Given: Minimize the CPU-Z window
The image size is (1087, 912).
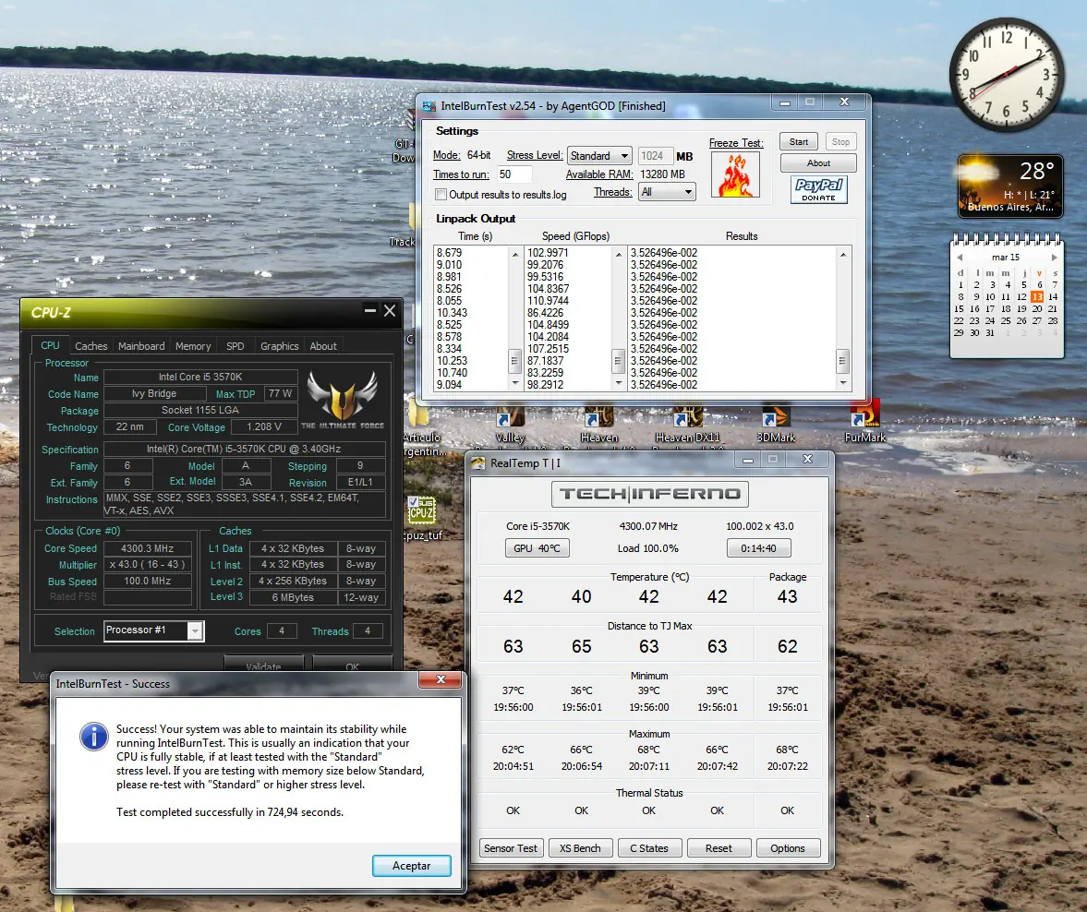Looking at the screenshot, I should click(x=370, y=310).
